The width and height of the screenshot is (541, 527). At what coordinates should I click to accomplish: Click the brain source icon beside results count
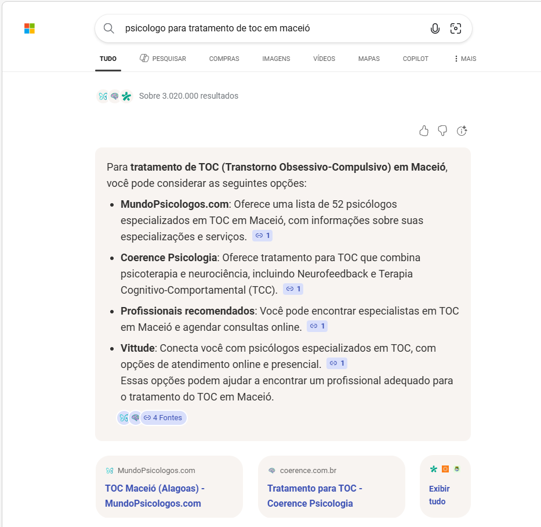115,96
